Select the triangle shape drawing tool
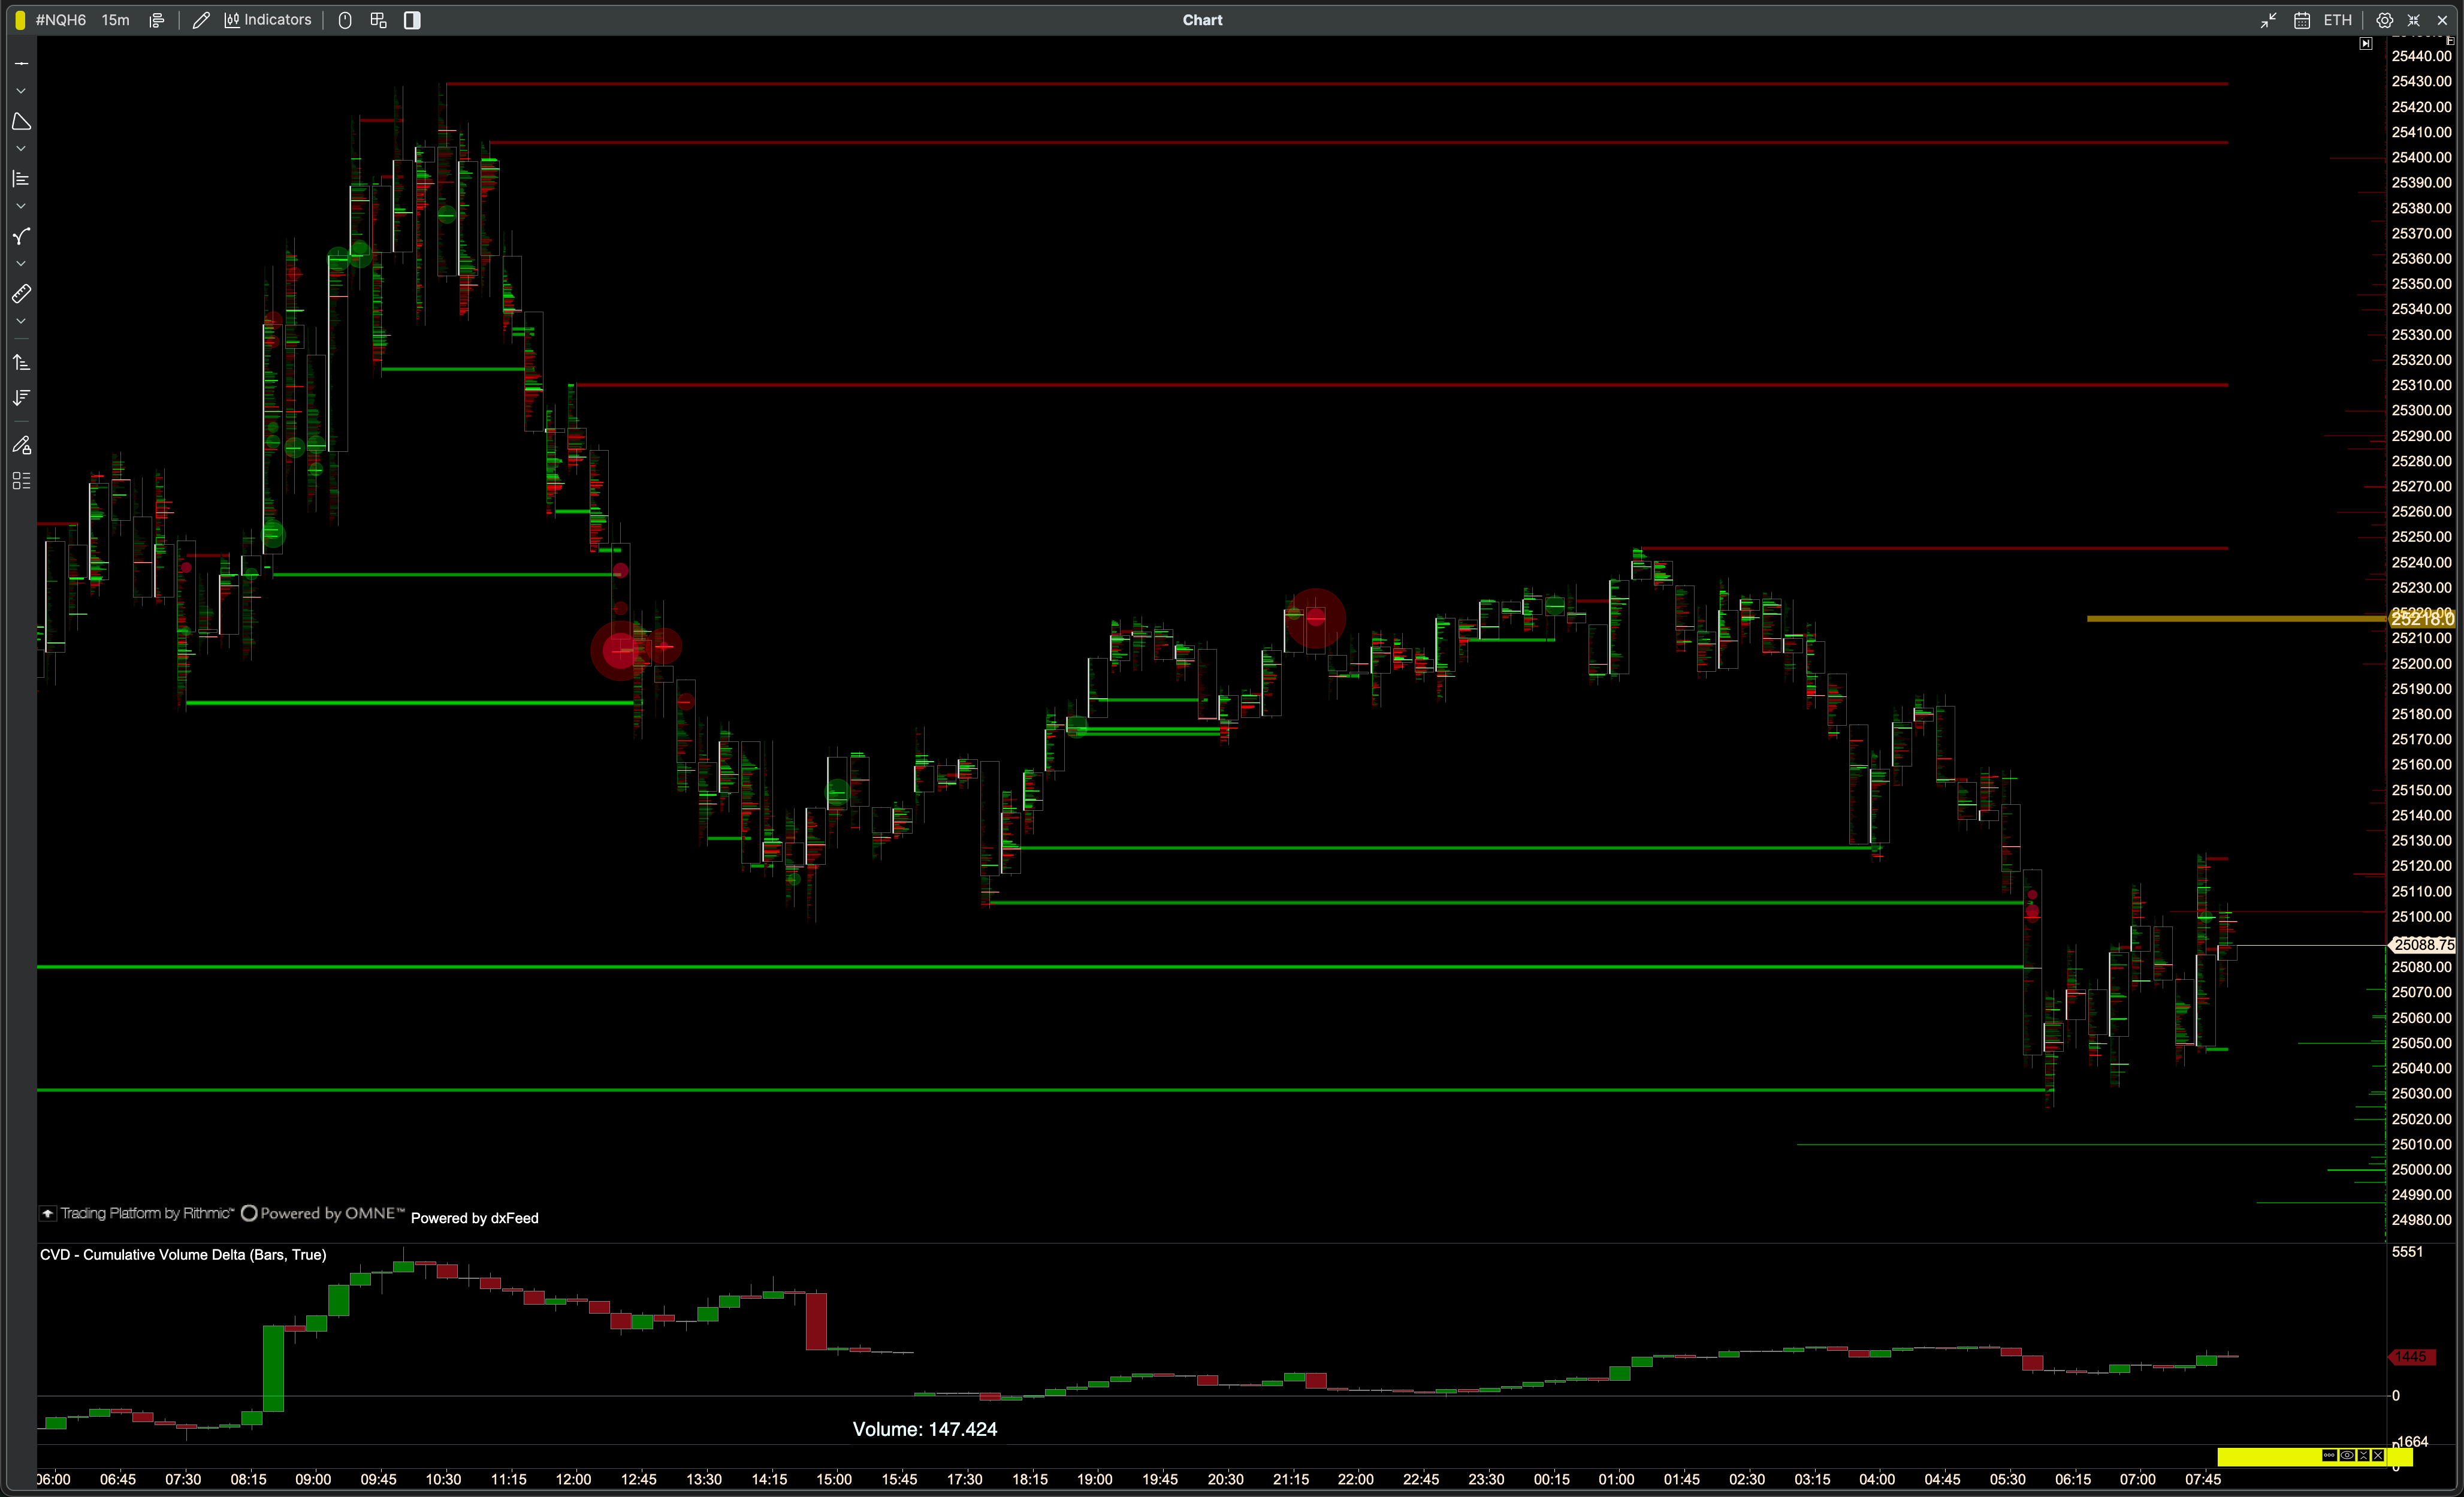The width and height of the screenshot is (2464, 1497). pos(21,122)
